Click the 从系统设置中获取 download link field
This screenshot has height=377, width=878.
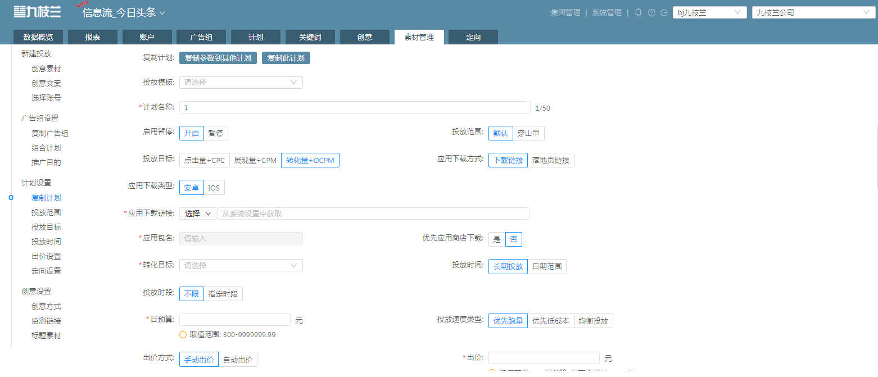coord(374,214)
